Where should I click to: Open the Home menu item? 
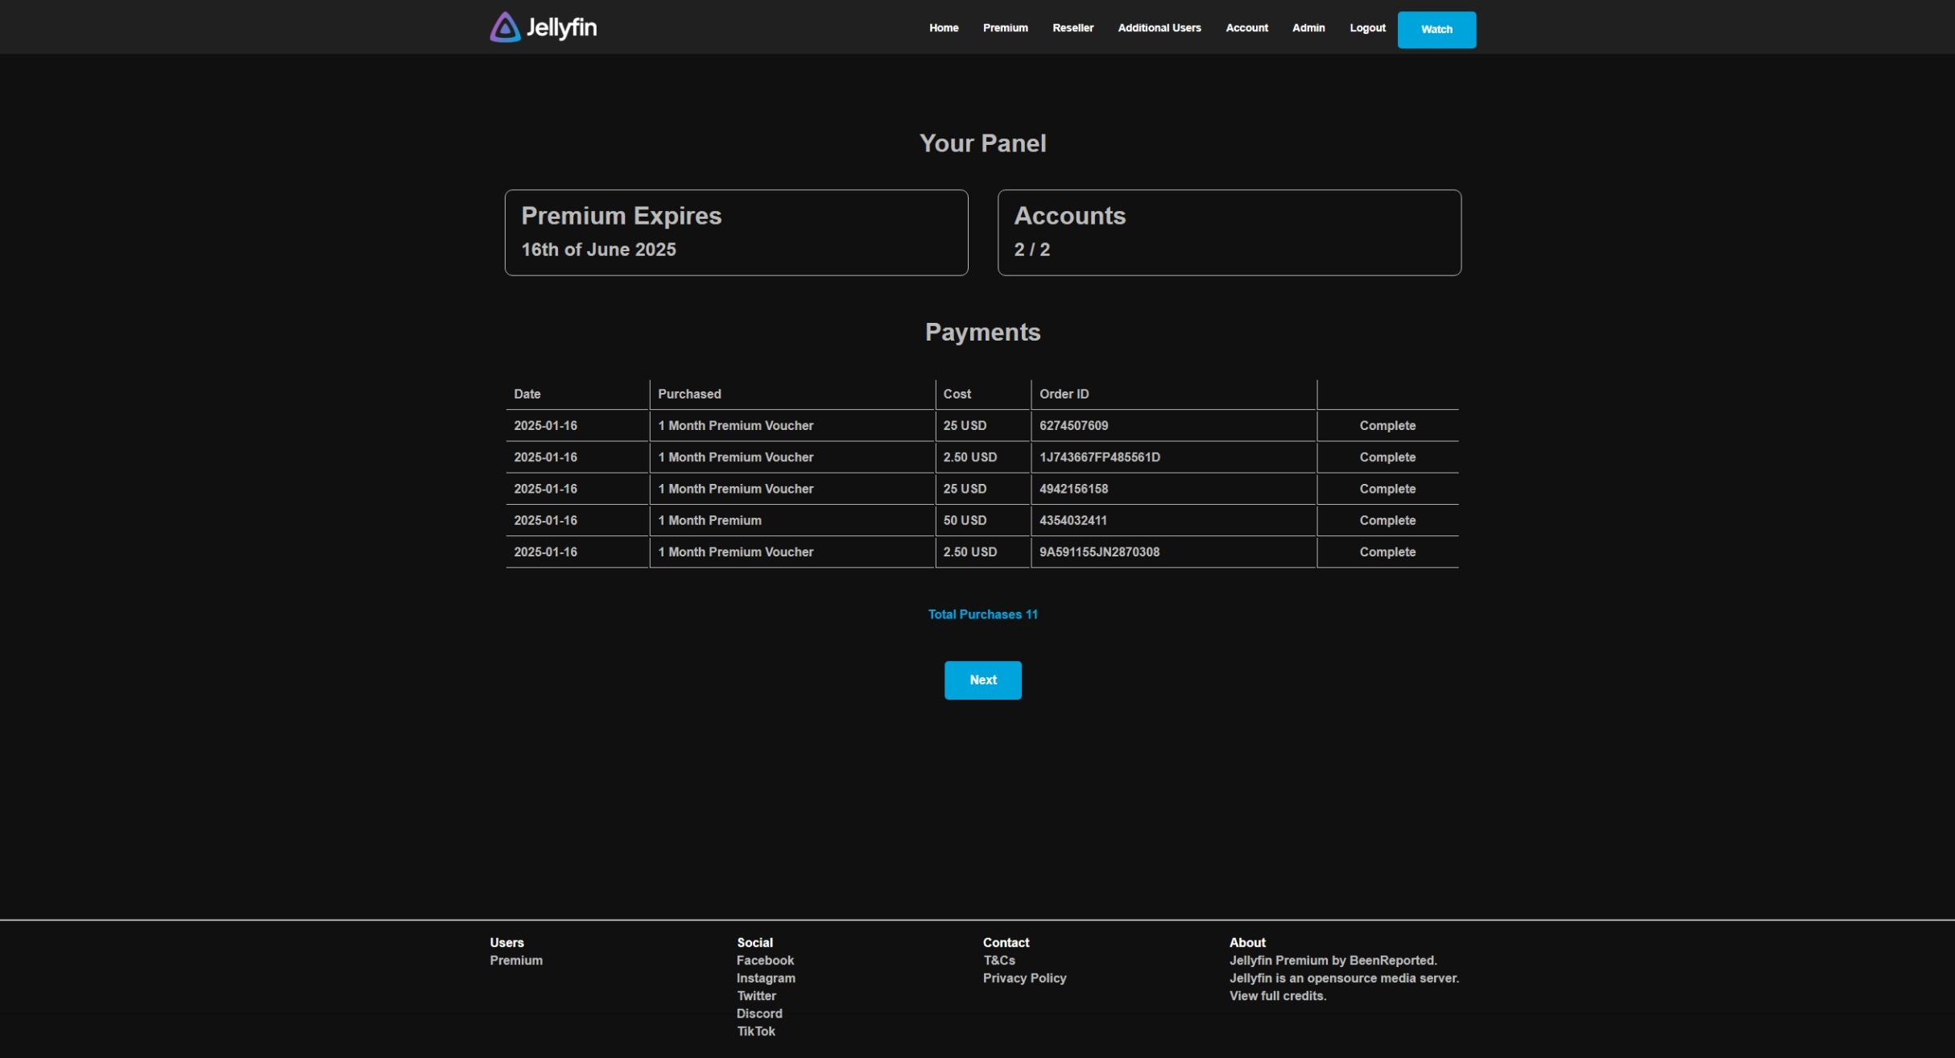(x=944, y=28)
